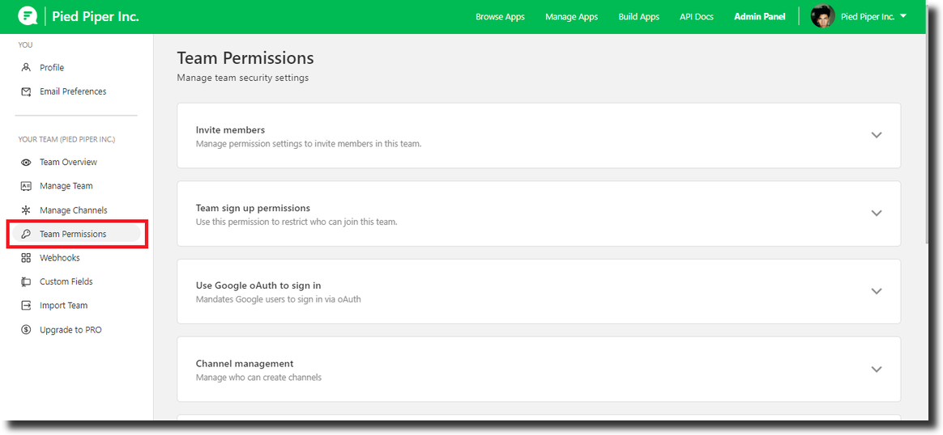Click the Webhooks grid icon
This screenshot has height=435, width=943.
pyautogui.click(x=26, y=258)
